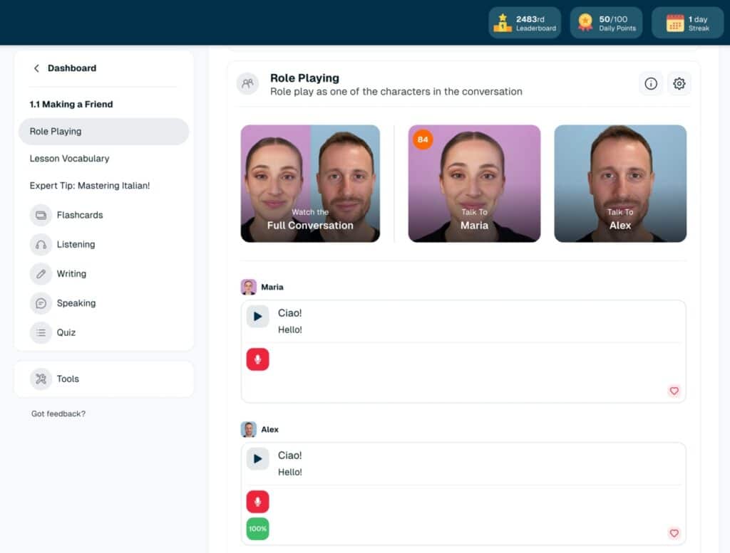Open the info icon in Role Playing header
Image resolution: width=730 pixels, height=553 pixels.
[x=650, y=84]
